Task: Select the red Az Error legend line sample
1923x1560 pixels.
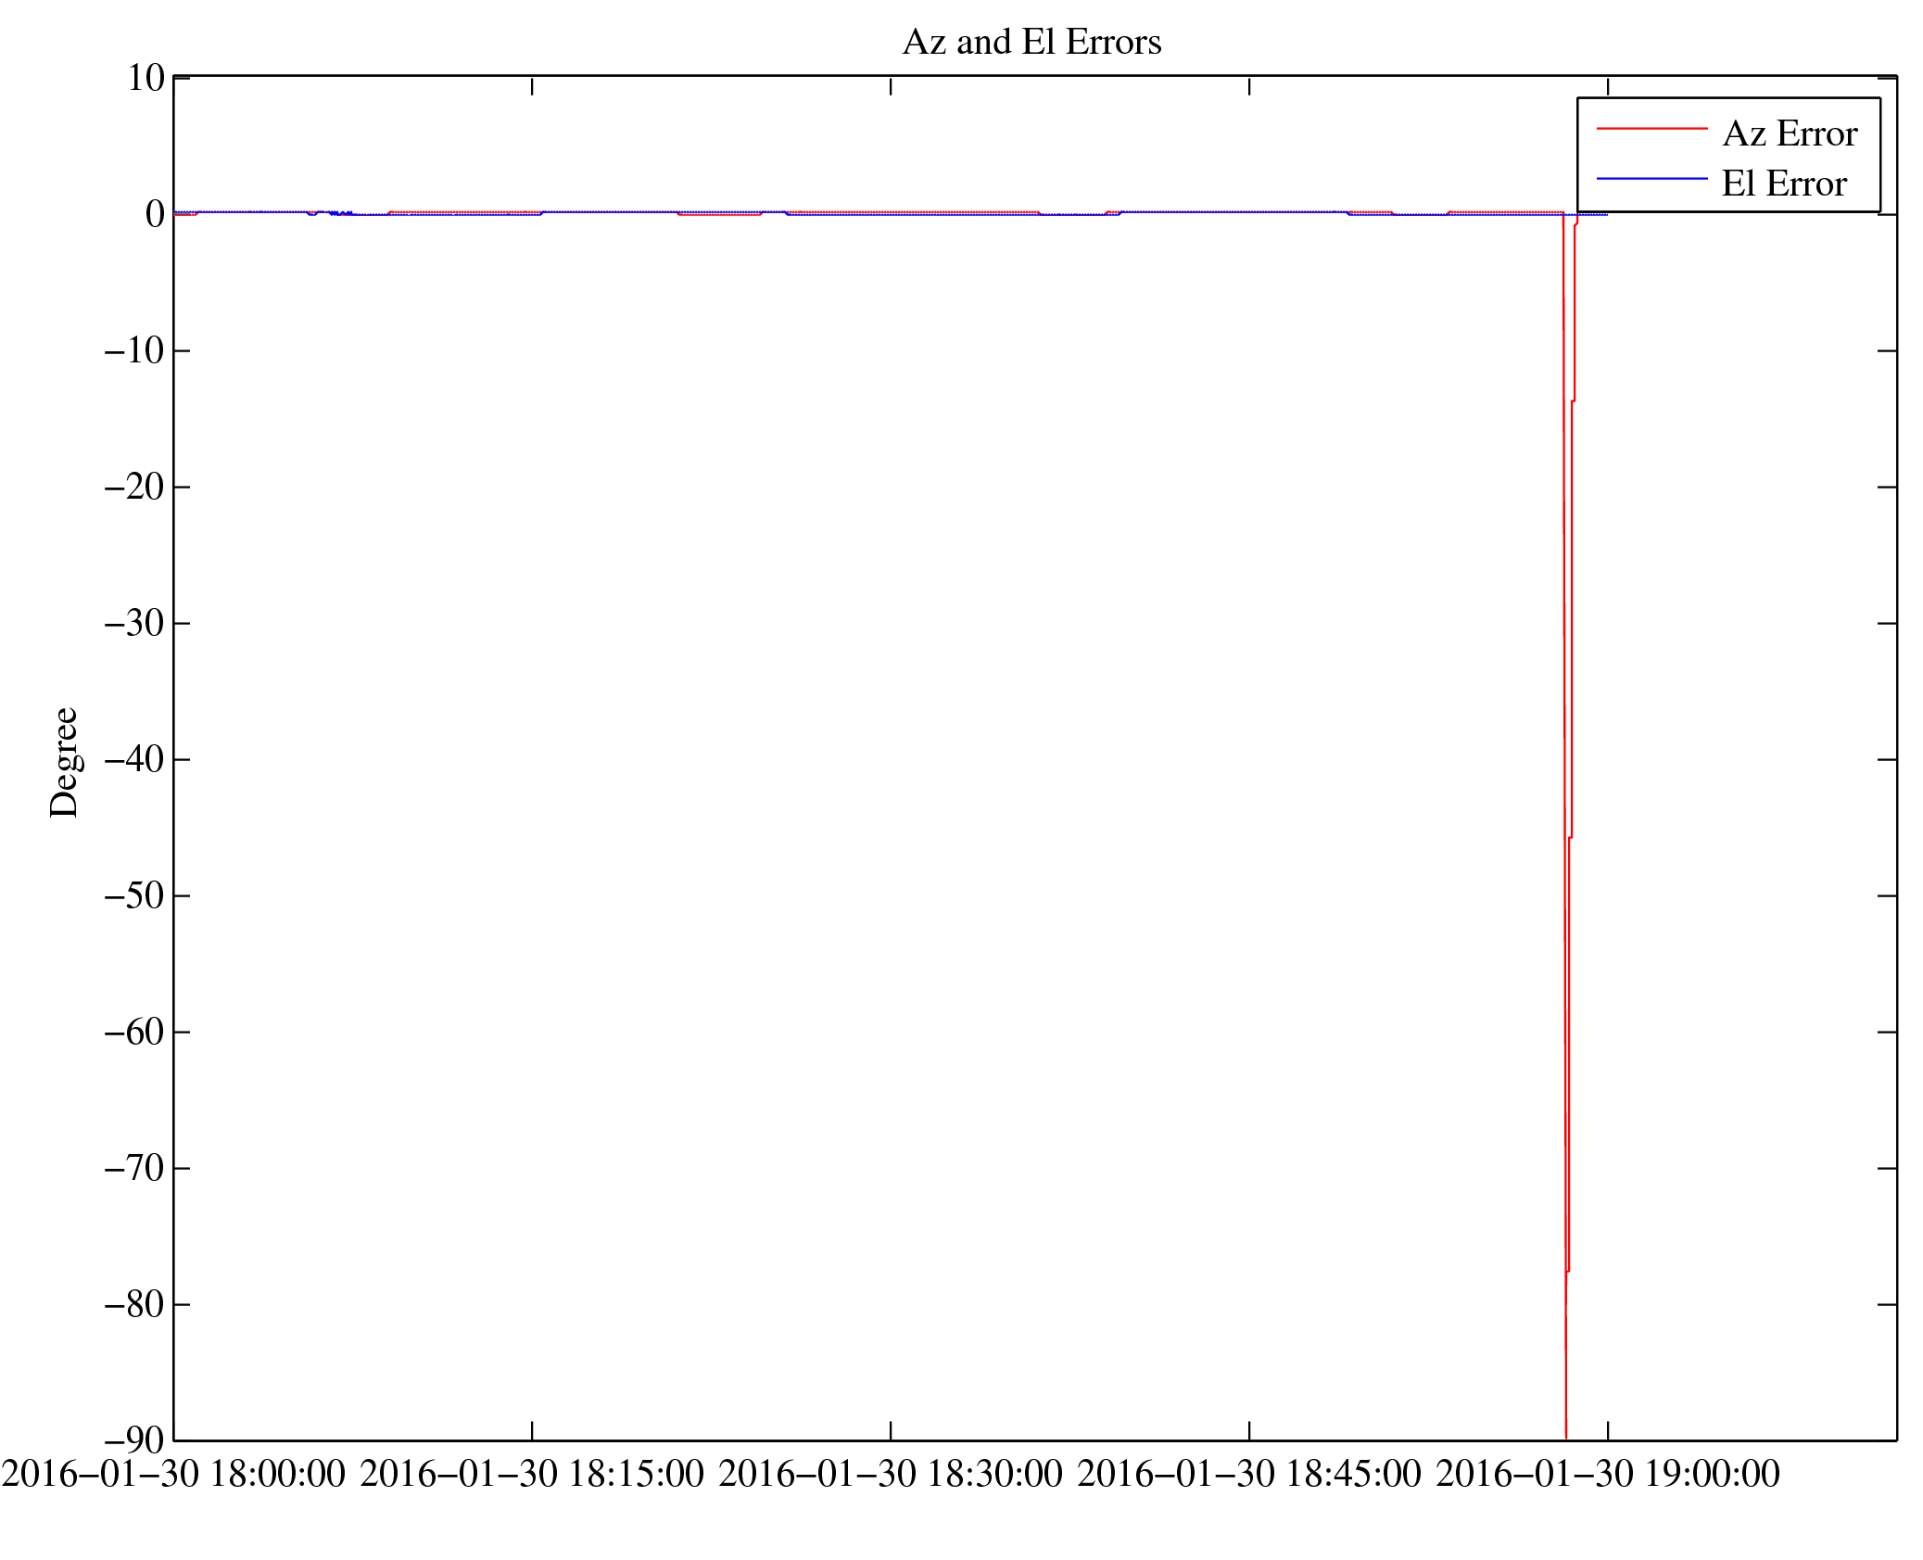Action: point(1651,129)
